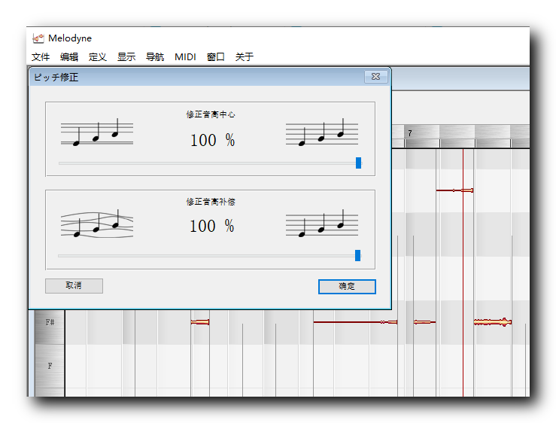Click the 修正音高中心 label
556x423 pixels.
[211, 114]
